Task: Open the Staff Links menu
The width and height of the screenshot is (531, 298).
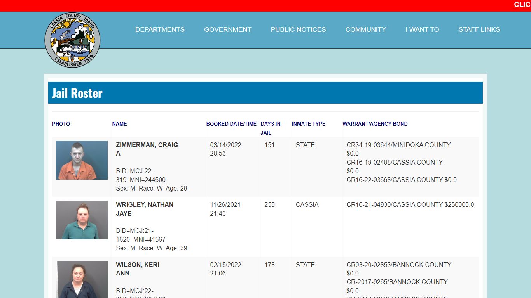Action: pos(479,29)
